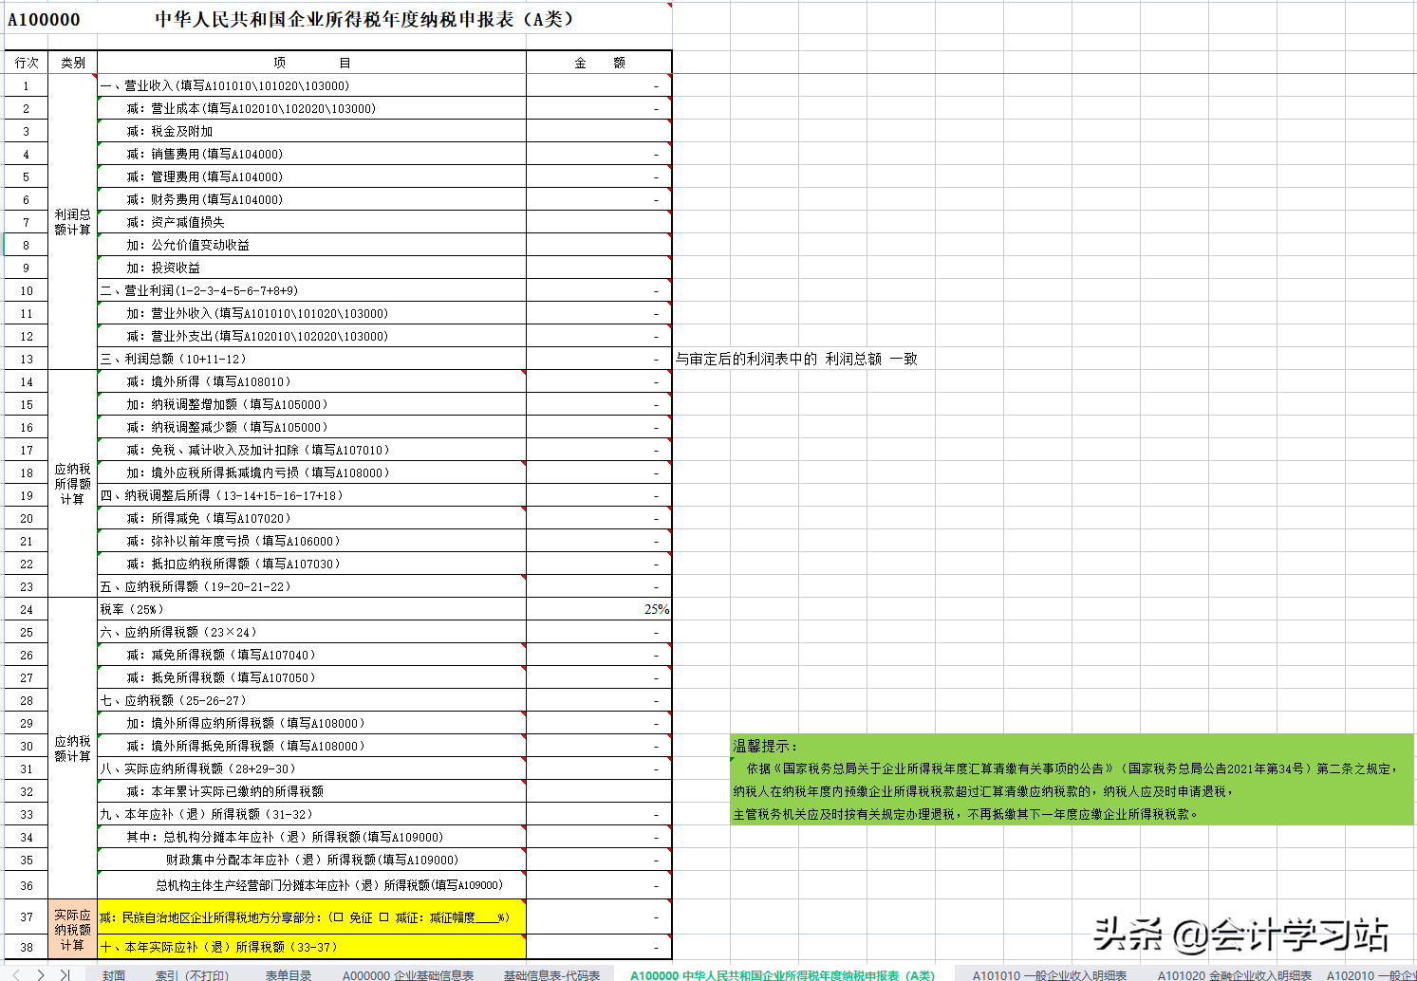
Task: Switch to the 封面 sheet tab
Action: (114, 973)
